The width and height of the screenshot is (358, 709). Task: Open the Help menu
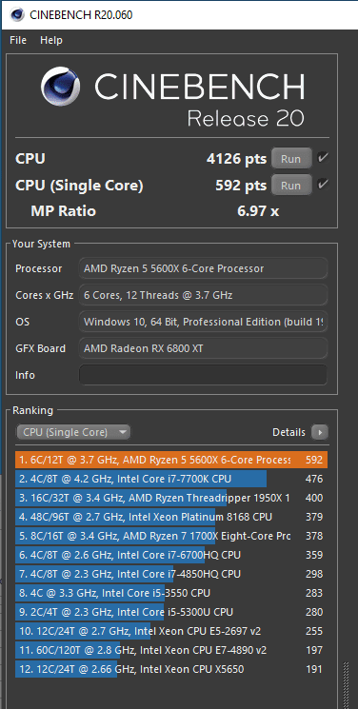[51, 40]
